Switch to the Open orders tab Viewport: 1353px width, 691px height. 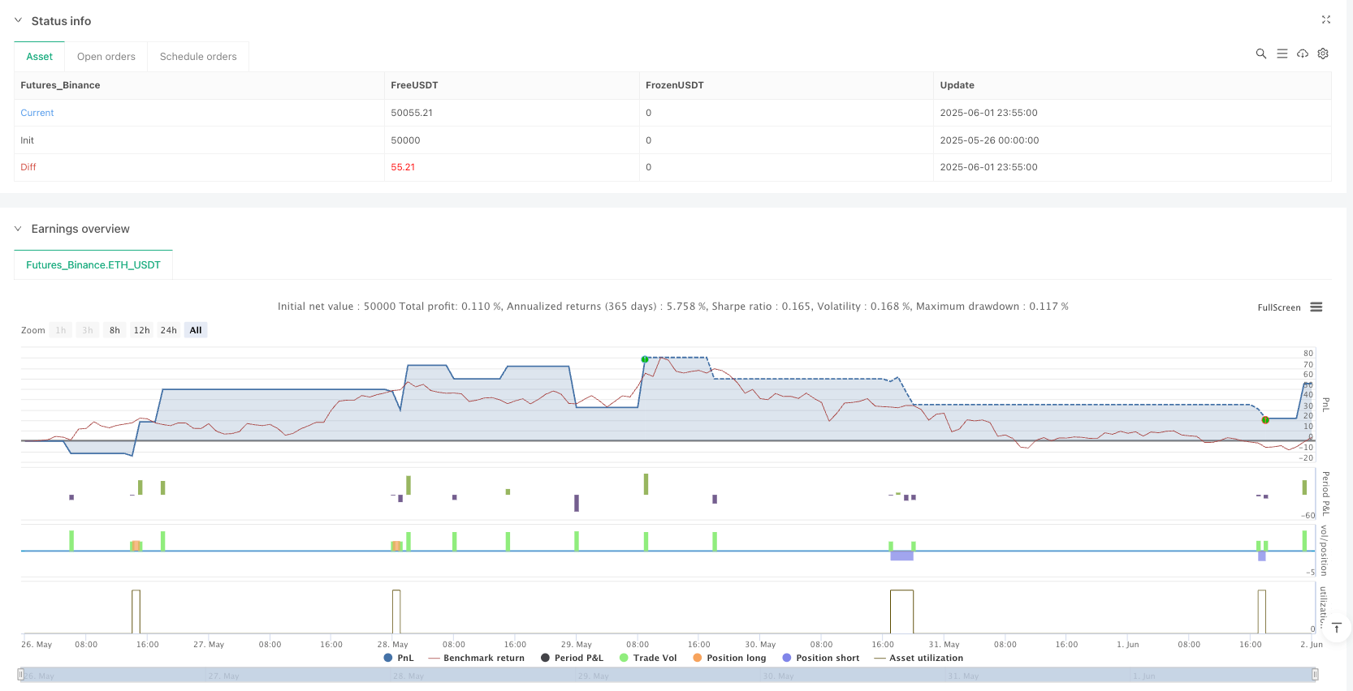click(106, 57)
